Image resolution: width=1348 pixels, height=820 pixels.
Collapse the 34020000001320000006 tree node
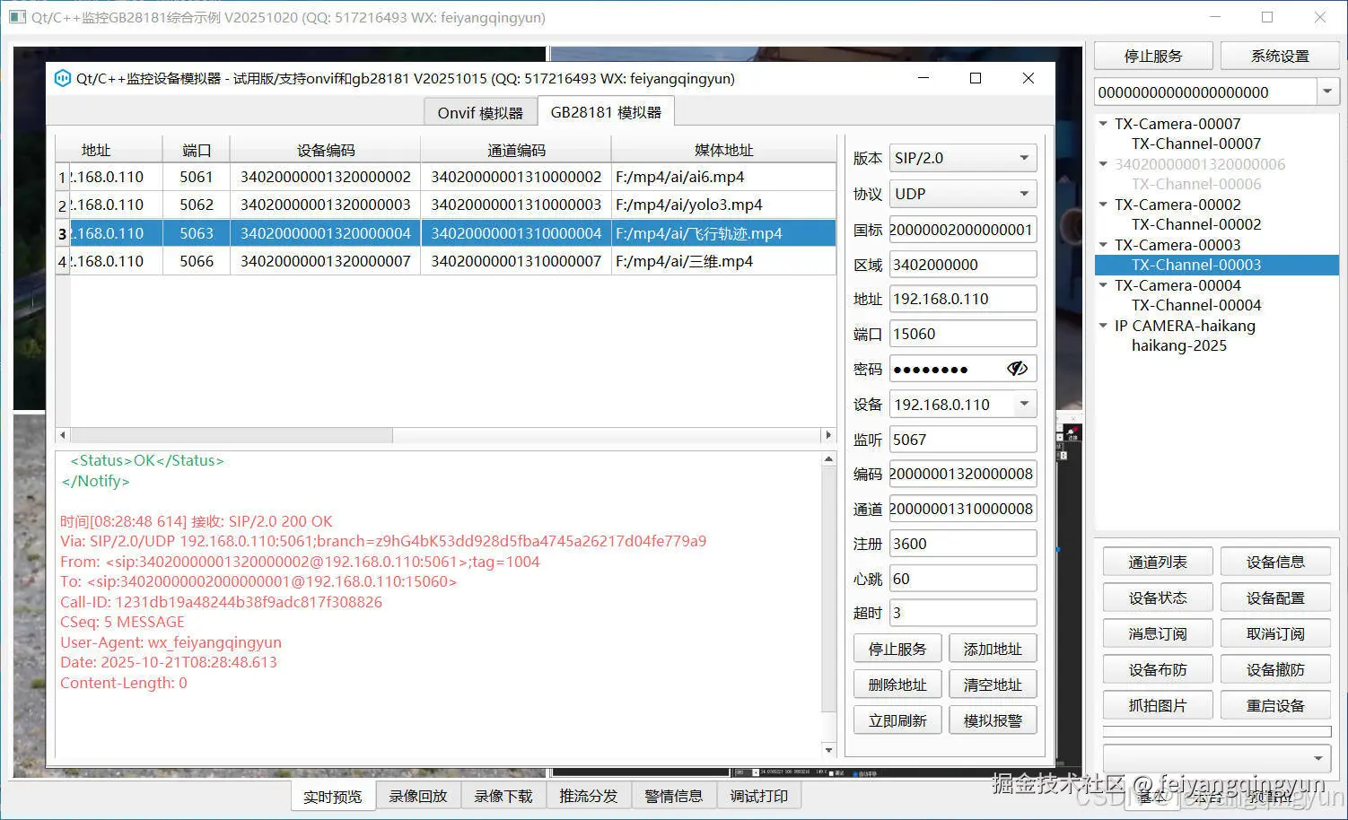(1104, 164)
